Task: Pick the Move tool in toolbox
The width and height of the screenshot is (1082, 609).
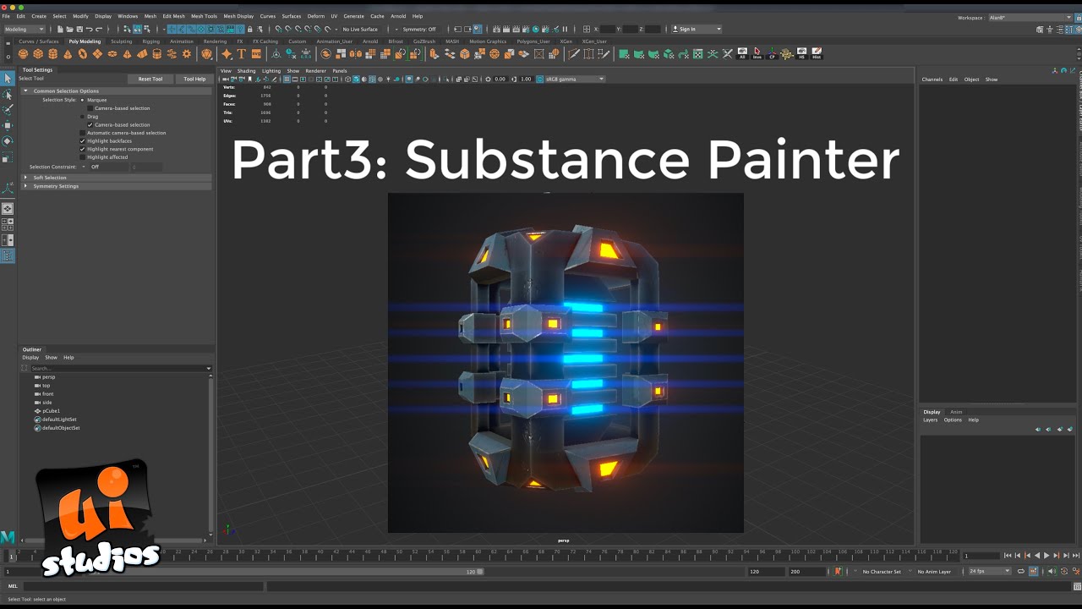Action: pyautogui.click(x=8, y=125)
